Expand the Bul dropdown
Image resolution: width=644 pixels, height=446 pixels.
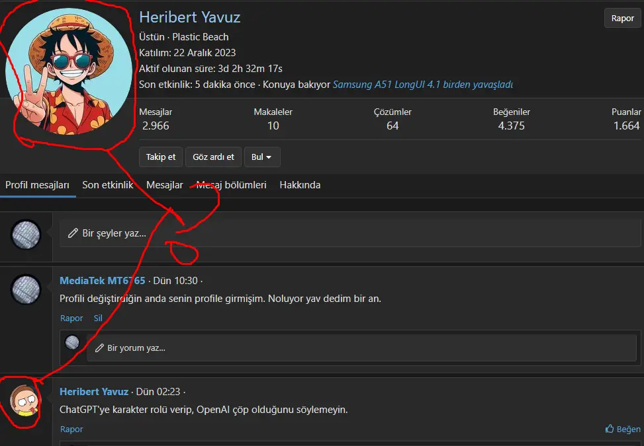click(262, 157)
